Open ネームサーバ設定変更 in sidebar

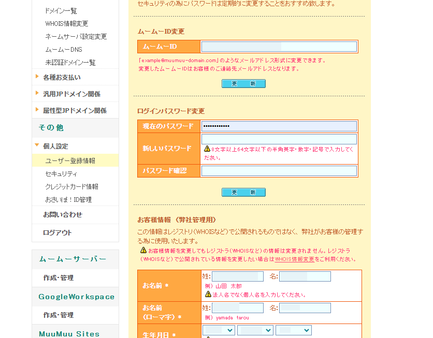point(76,37)
